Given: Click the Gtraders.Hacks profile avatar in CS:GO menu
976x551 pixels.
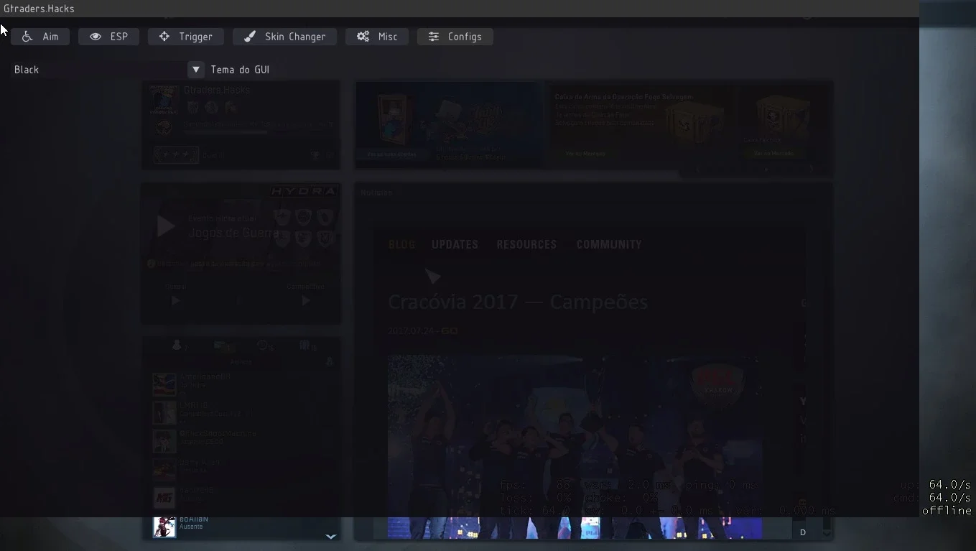Looking at the screenshot, I should coord(164,100).
